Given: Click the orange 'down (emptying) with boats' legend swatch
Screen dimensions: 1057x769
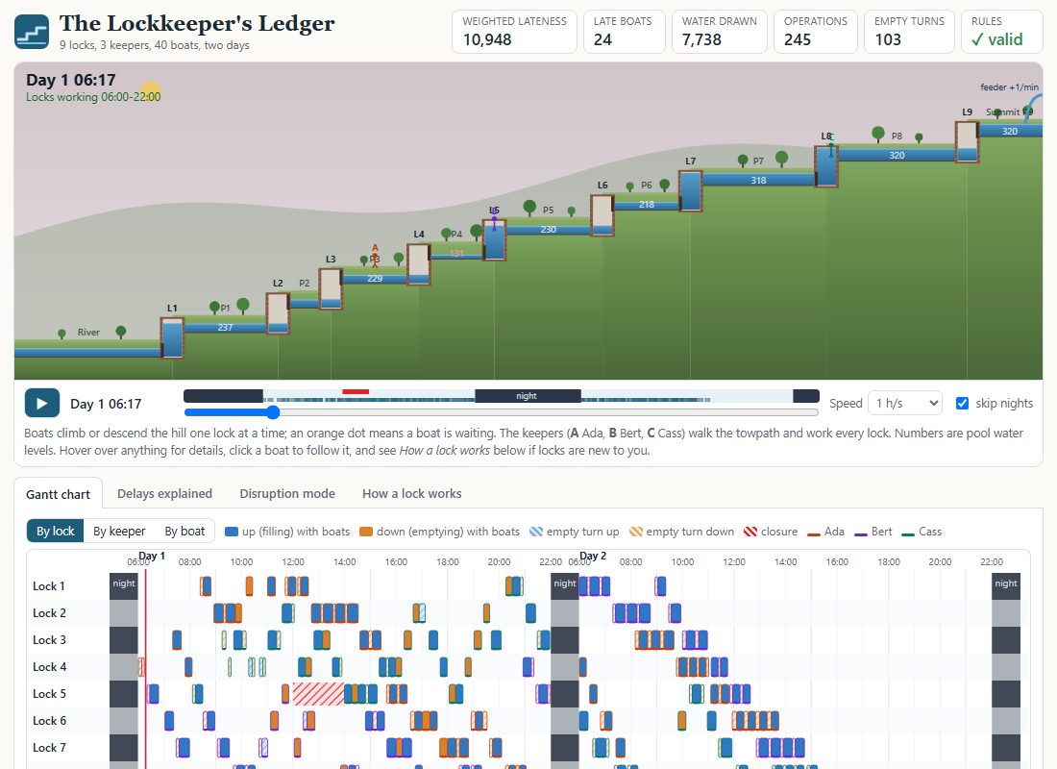Looking at the screenshot, I should [x=366, y=532].
